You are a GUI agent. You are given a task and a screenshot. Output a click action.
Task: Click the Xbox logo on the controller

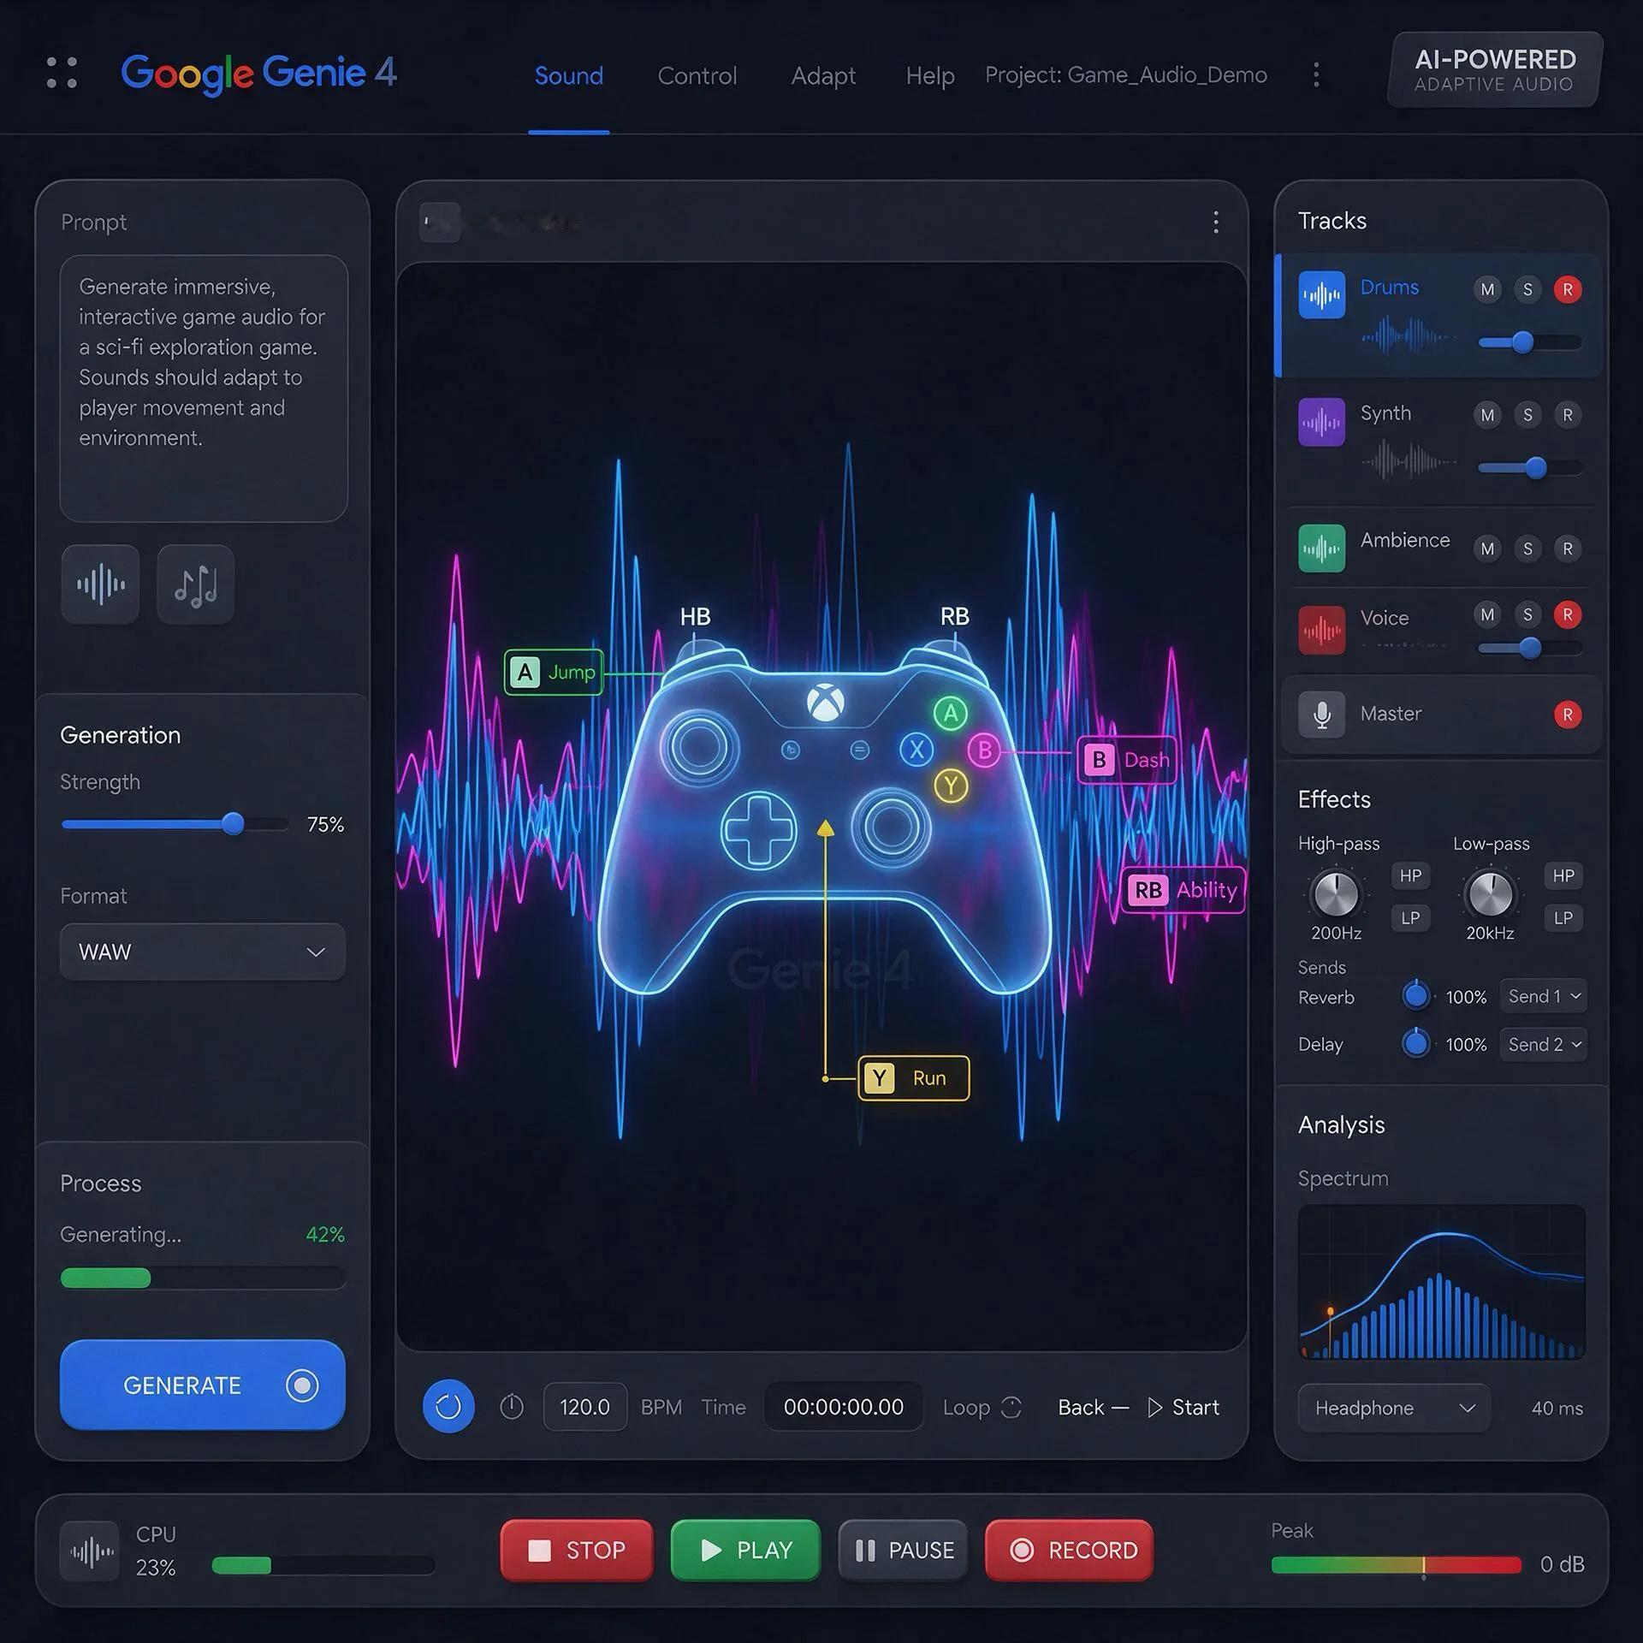coord(826,703)
